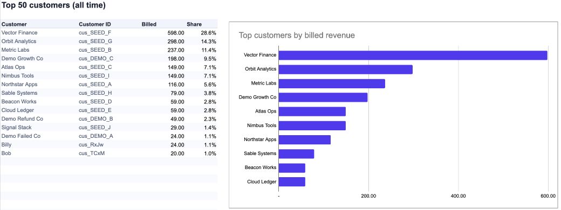Viewport: 561px width, 210px height.
Task: Click customer ID cus_SEED_A
Action: tap(95, 85)
